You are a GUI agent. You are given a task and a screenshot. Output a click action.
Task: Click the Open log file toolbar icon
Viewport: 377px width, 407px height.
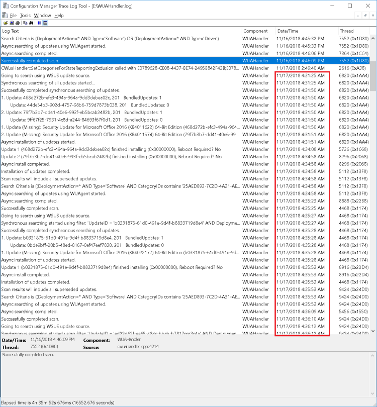pyautogui.click(x=5, y=23)
